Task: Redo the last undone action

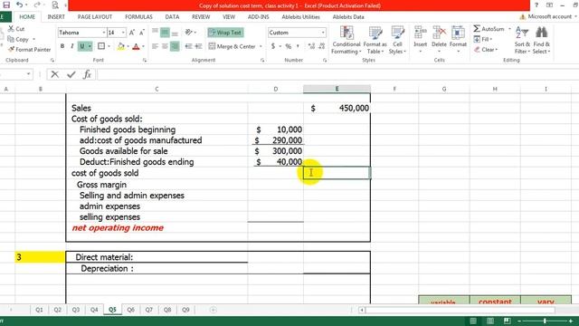Action: 37,5
